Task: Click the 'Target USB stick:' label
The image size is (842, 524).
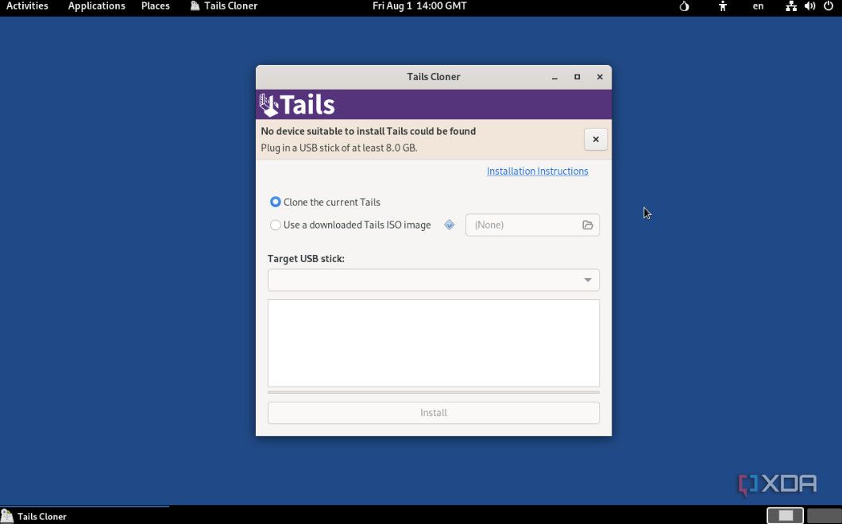Action: [306, 259]
